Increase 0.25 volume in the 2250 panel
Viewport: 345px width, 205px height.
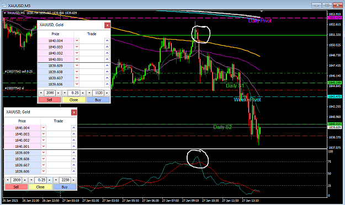pyautogui.click(x=50, y=180)
